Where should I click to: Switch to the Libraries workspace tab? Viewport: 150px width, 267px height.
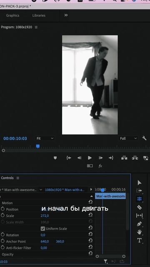click(x=39, y=15)
